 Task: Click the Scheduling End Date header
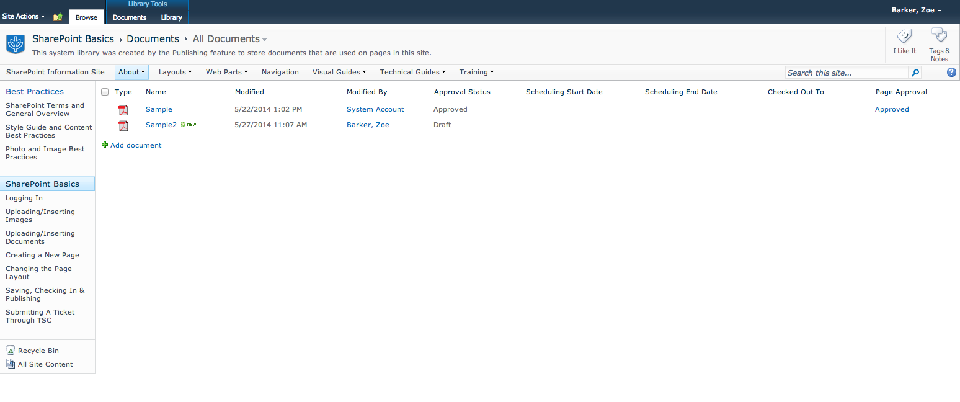tap(681, 92)
